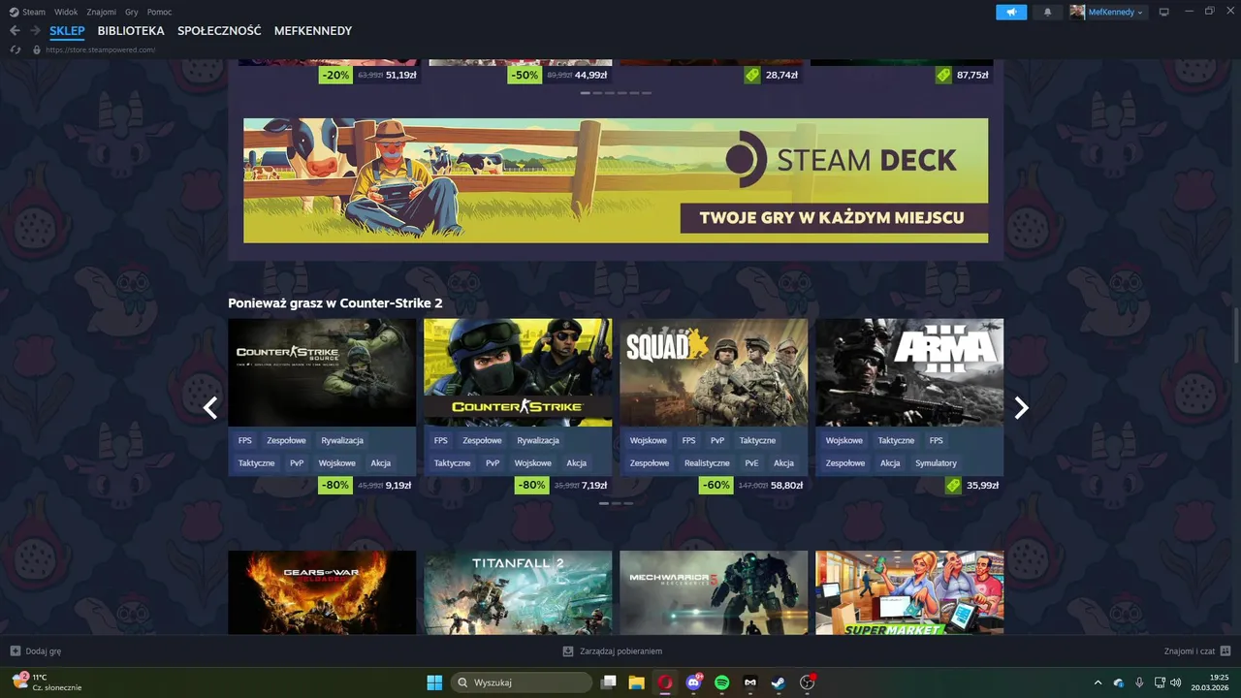Click the Steam taskbar icon
Screen dimensions: 1241x698
point(779,682)
